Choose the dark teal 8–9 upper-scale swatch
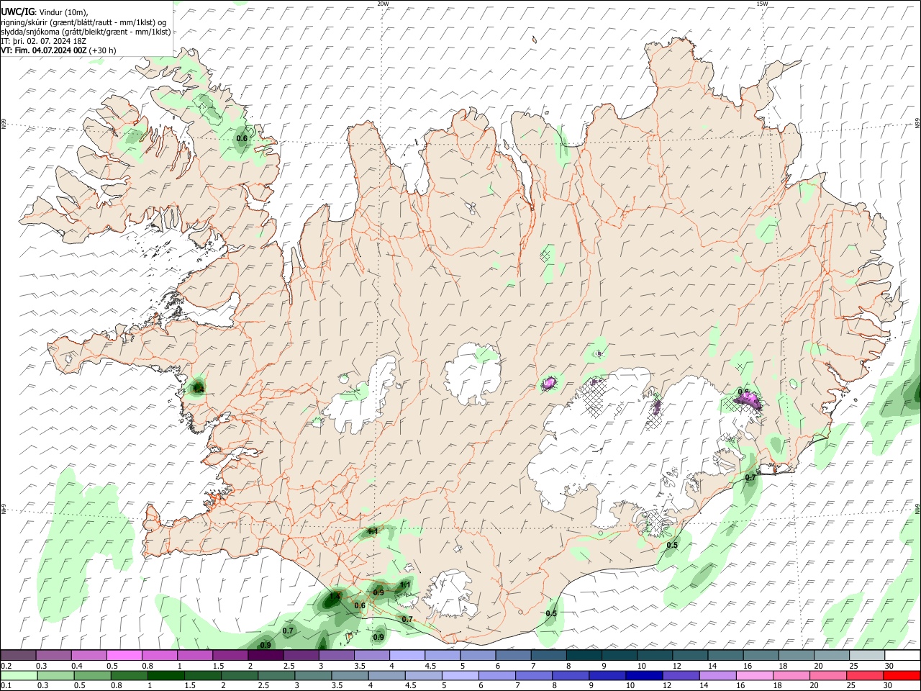921x691 pixels. click(x=583, y=656)
